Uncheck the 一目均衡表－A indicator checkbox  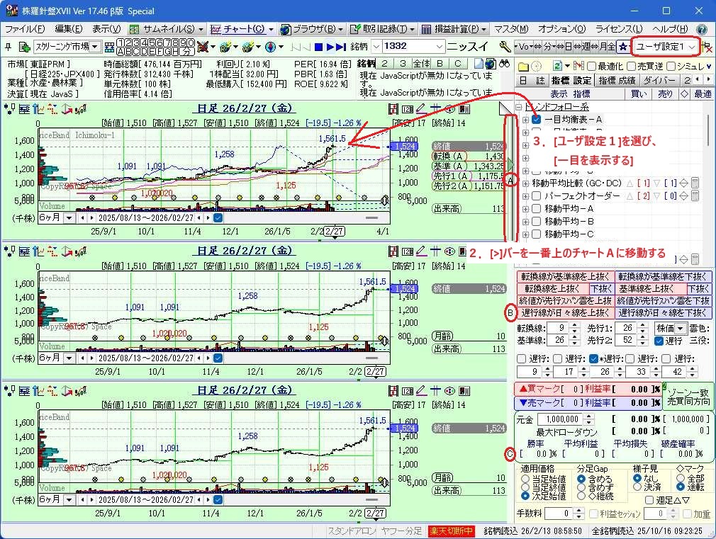click(536, 120)
